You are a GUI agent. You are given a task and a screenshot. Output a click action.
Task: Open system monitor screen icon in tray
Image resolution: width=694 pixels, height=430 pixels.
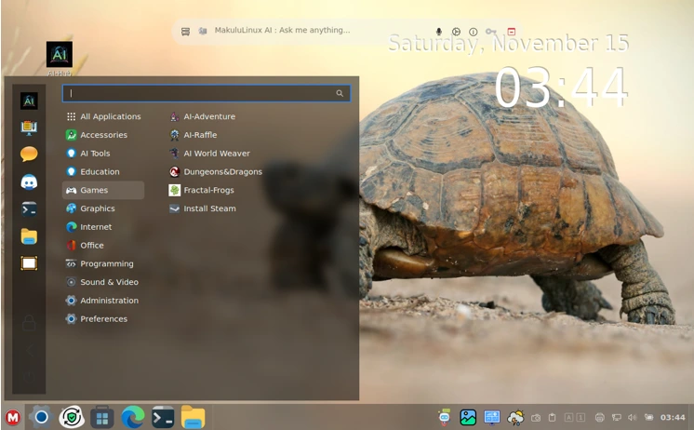[x=492, y=417]
